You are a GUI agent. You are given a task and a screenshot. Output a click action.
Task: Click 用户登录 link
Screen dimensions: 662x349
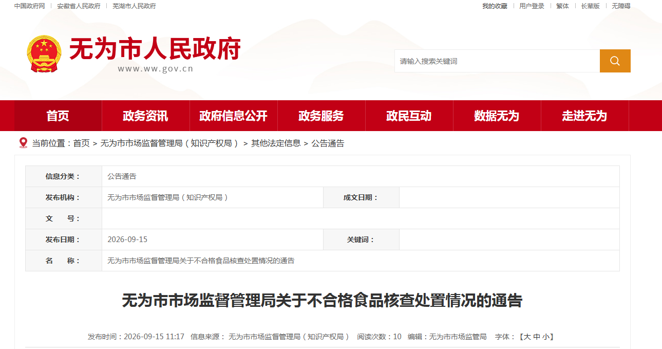coord(532,6)
